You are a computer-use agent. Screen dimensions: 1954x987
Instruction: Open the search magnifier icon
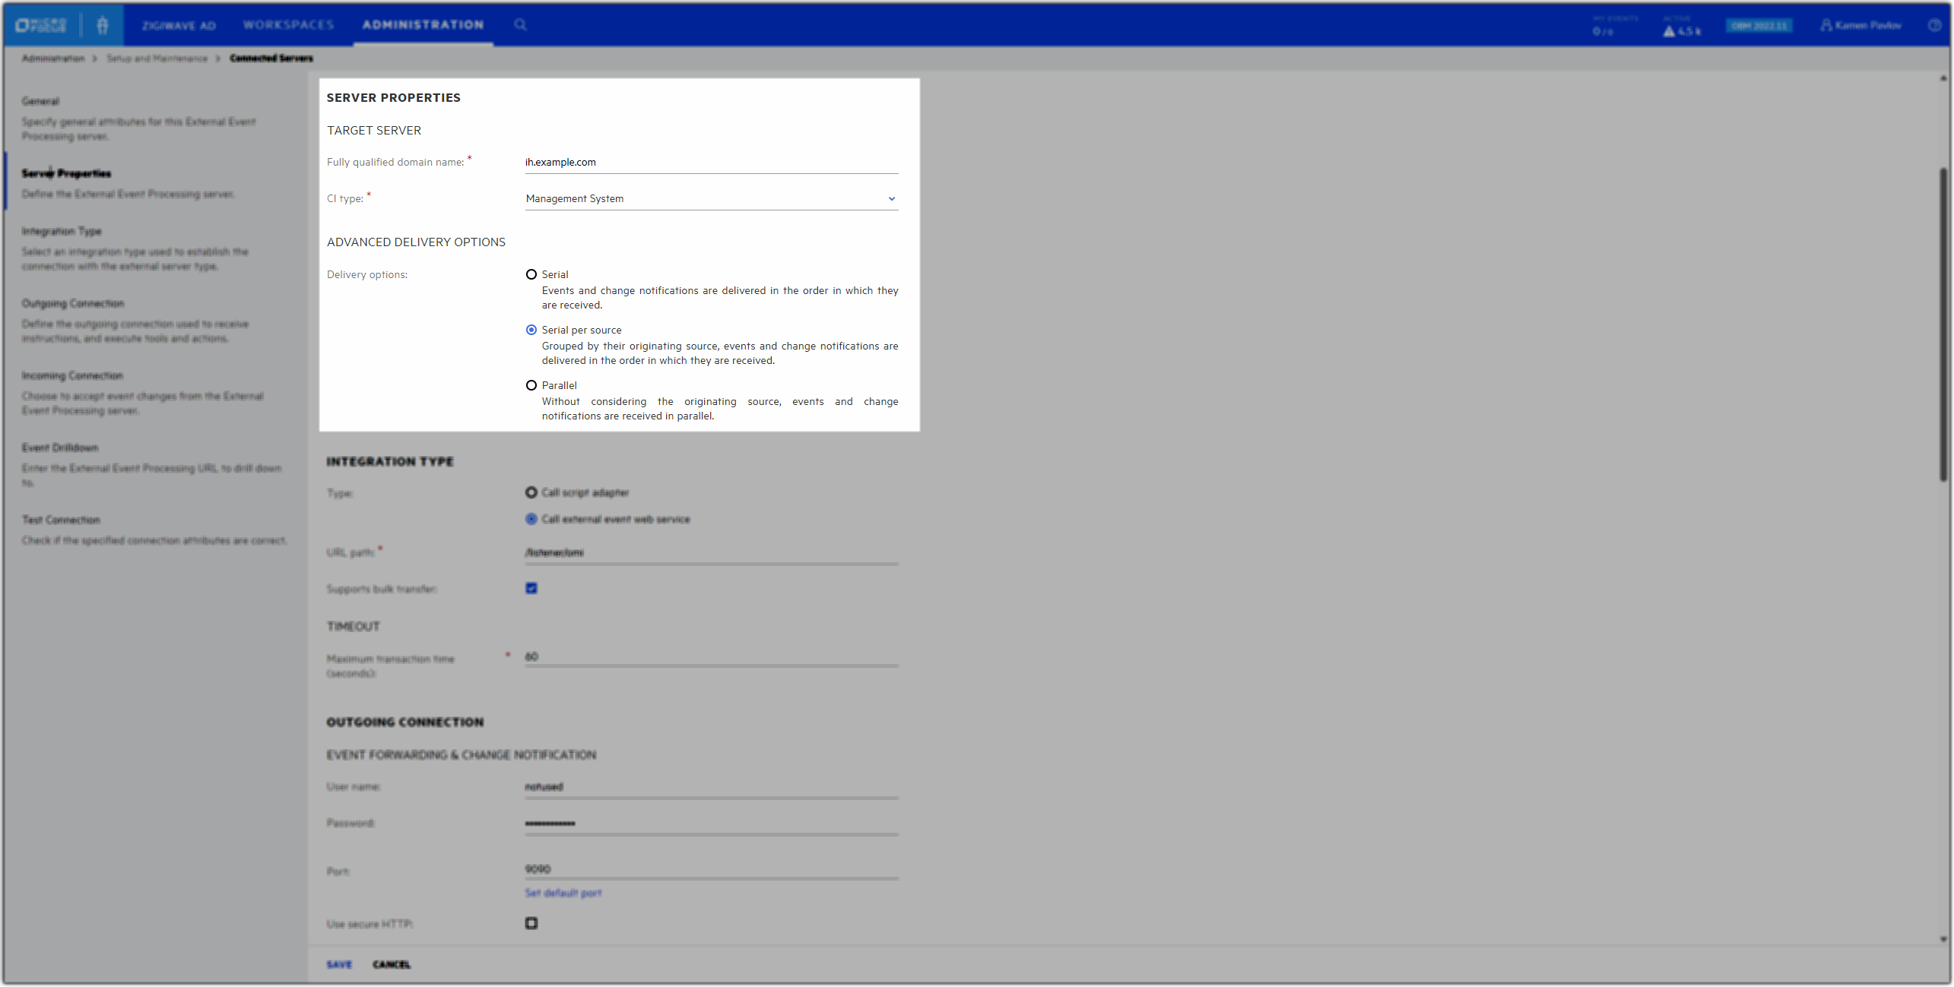(x=522, y=24)
